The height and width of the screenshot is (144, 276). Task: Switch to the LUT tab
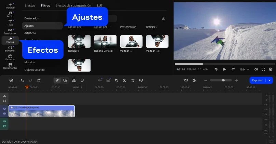[x=100, y=5]
